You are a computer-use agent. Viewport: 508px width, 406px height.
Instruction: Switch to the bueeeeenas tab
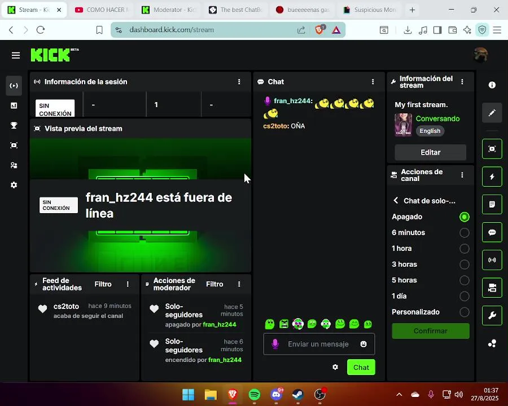point(303,10)
